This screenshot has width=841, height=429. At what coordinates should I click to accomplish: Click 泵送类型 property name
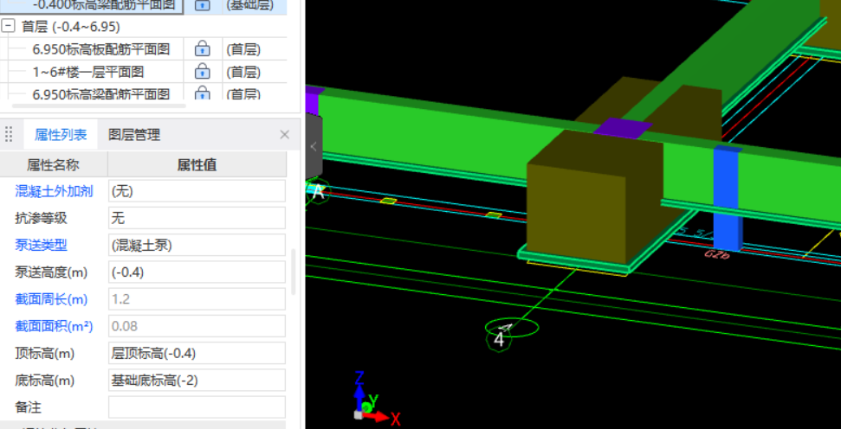[x=41, y=246]
